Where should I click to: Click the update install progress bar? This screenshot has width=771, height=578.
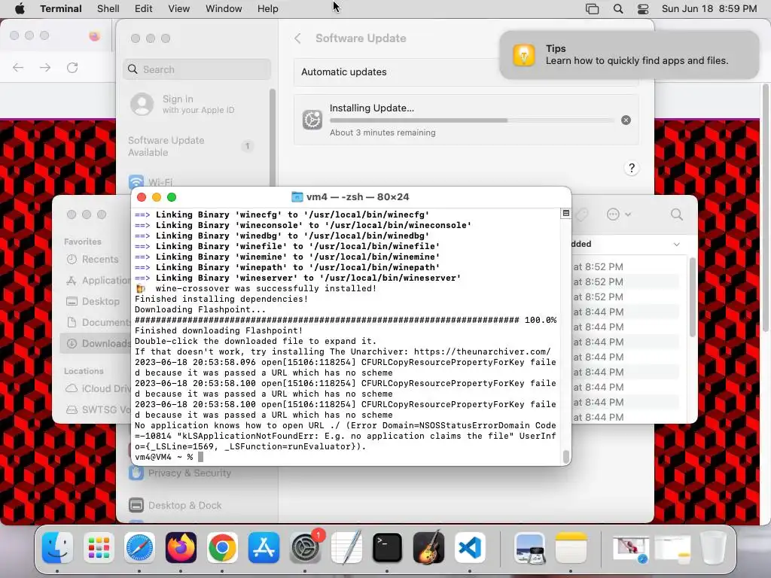pos(472,120)
